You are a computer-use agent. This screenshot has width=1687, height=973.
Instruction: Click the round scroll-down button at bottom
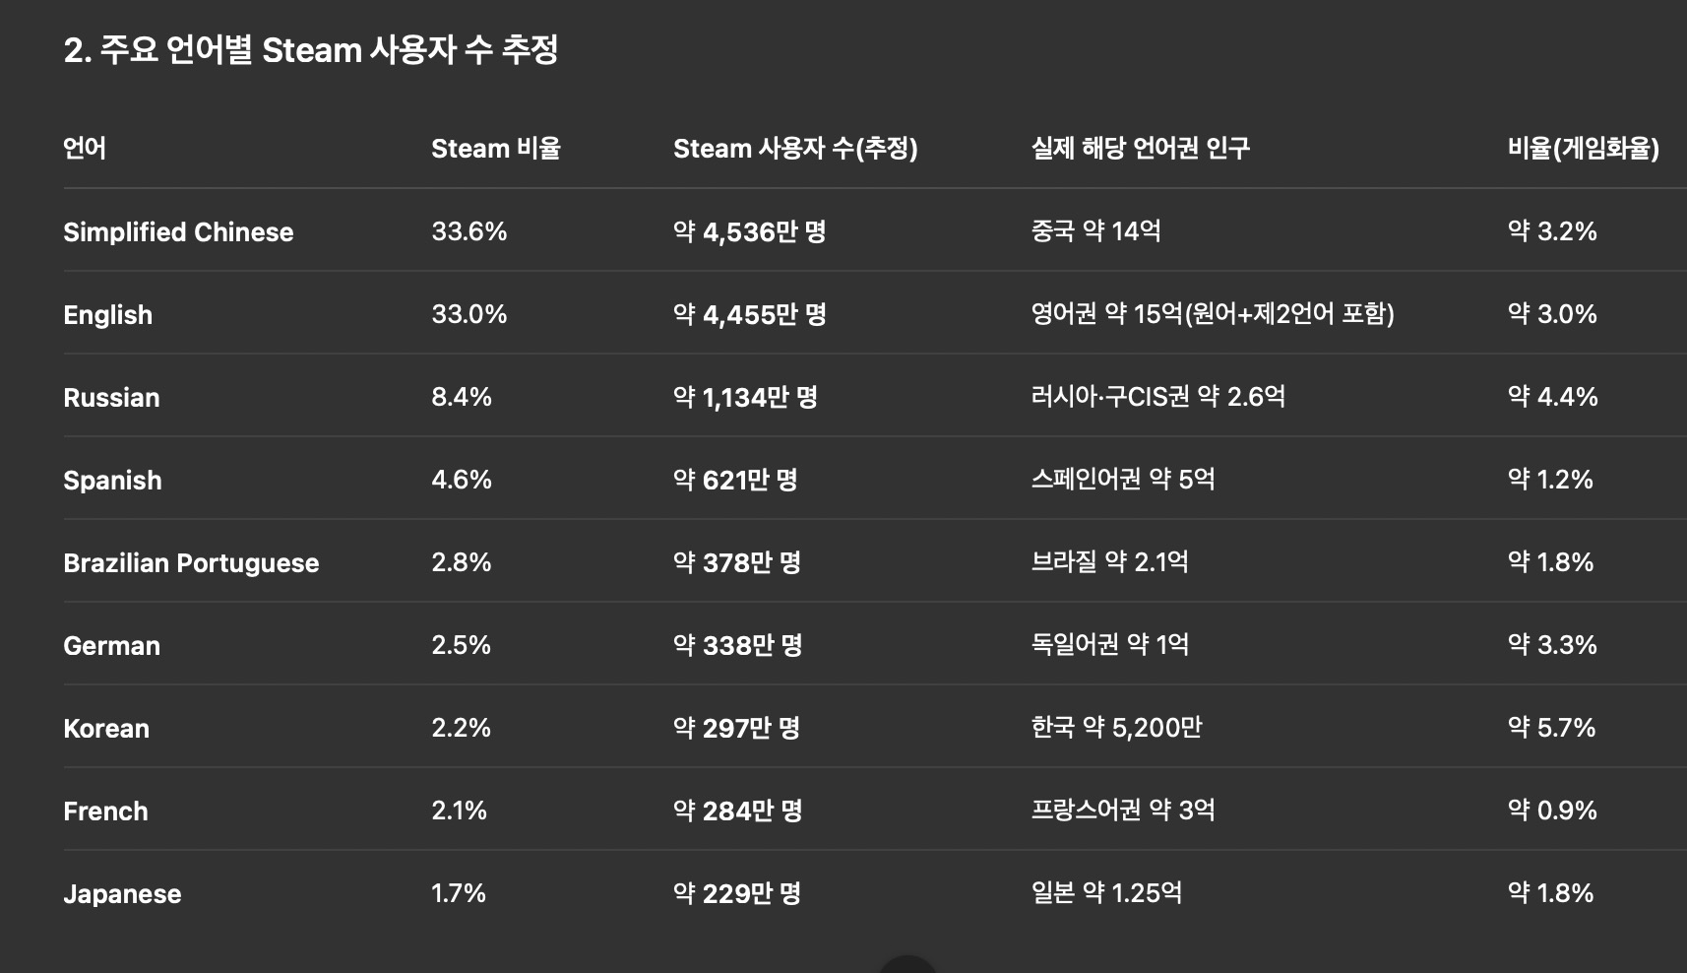pyautogui.click(x=906, y=965)
